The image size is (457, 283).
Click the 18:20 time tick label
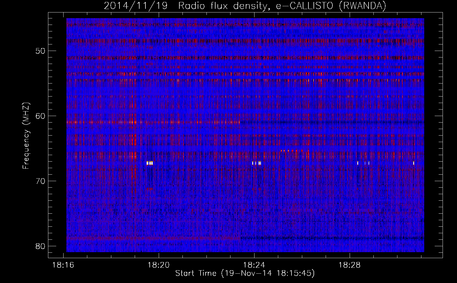(159, 265)
